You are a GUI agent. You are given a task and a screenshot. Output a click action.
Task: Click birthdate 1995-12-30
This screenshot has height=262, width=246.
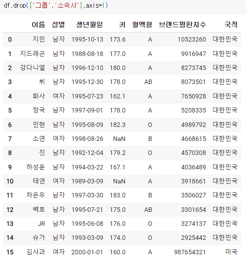point(87,82)
